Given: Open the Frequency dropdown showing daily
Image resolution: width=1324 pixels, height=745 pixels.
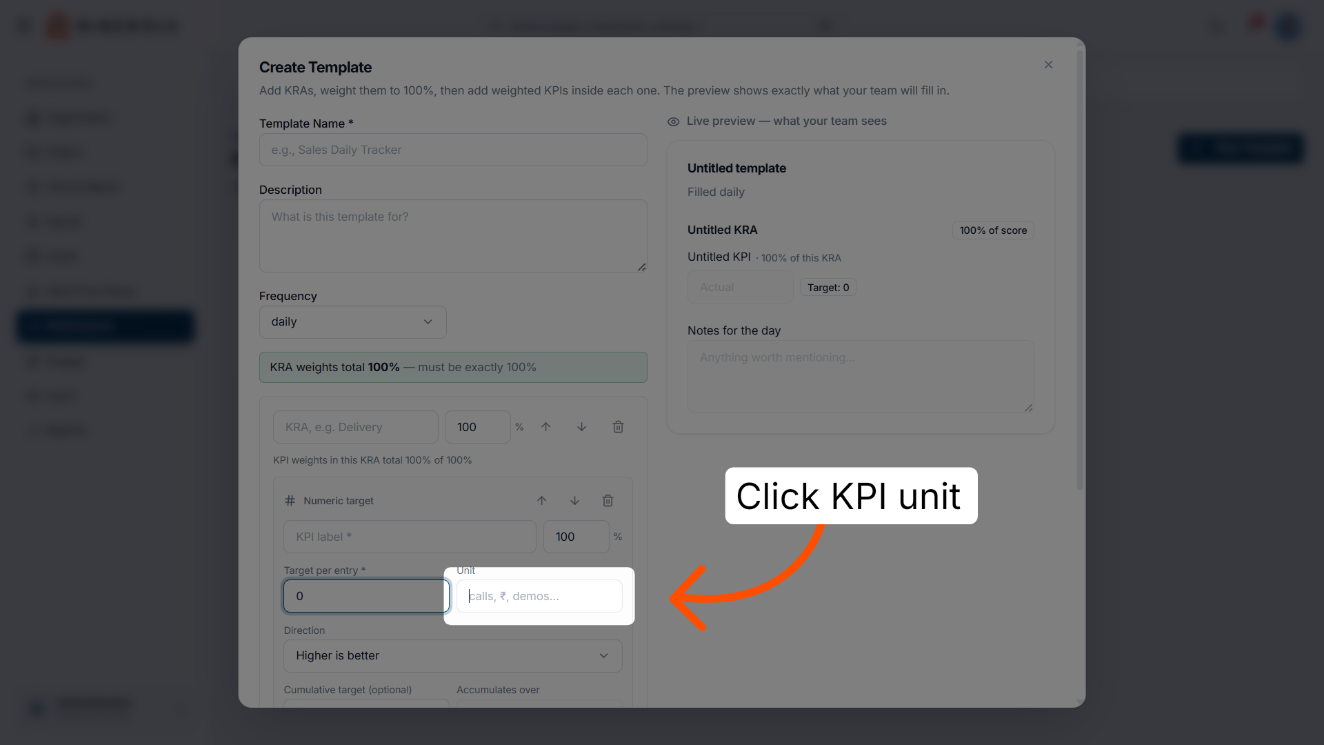Looking at the screenshot, I should [352, 322].
